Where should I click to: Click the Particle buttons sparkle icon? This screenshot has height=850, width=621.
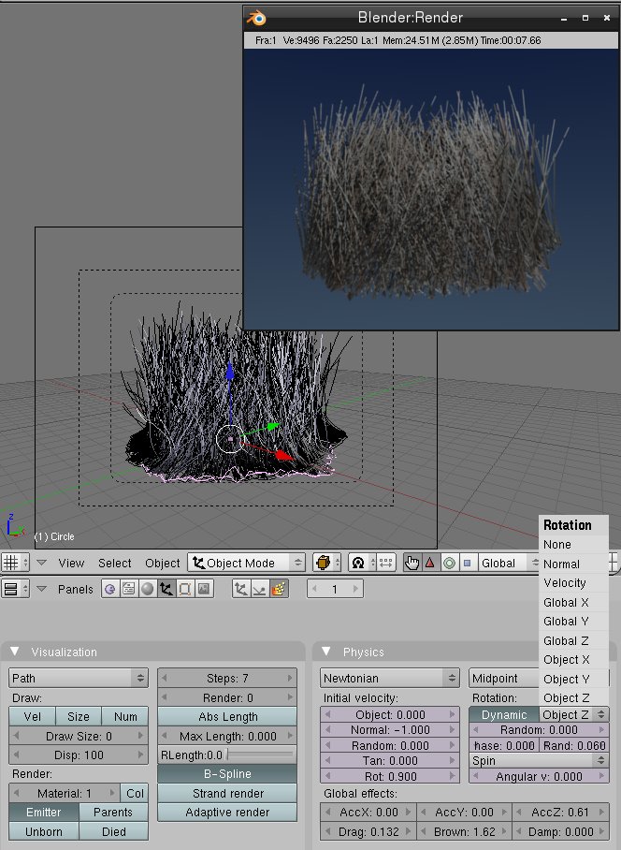click(279, 589)
